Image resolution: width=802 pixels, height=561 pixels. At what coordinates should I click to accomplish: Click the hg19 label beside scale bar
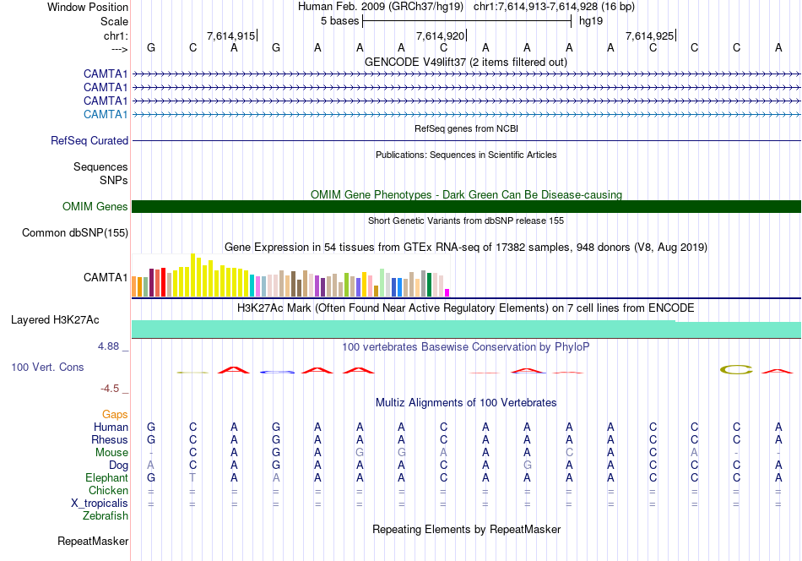[x=591, y=21]
